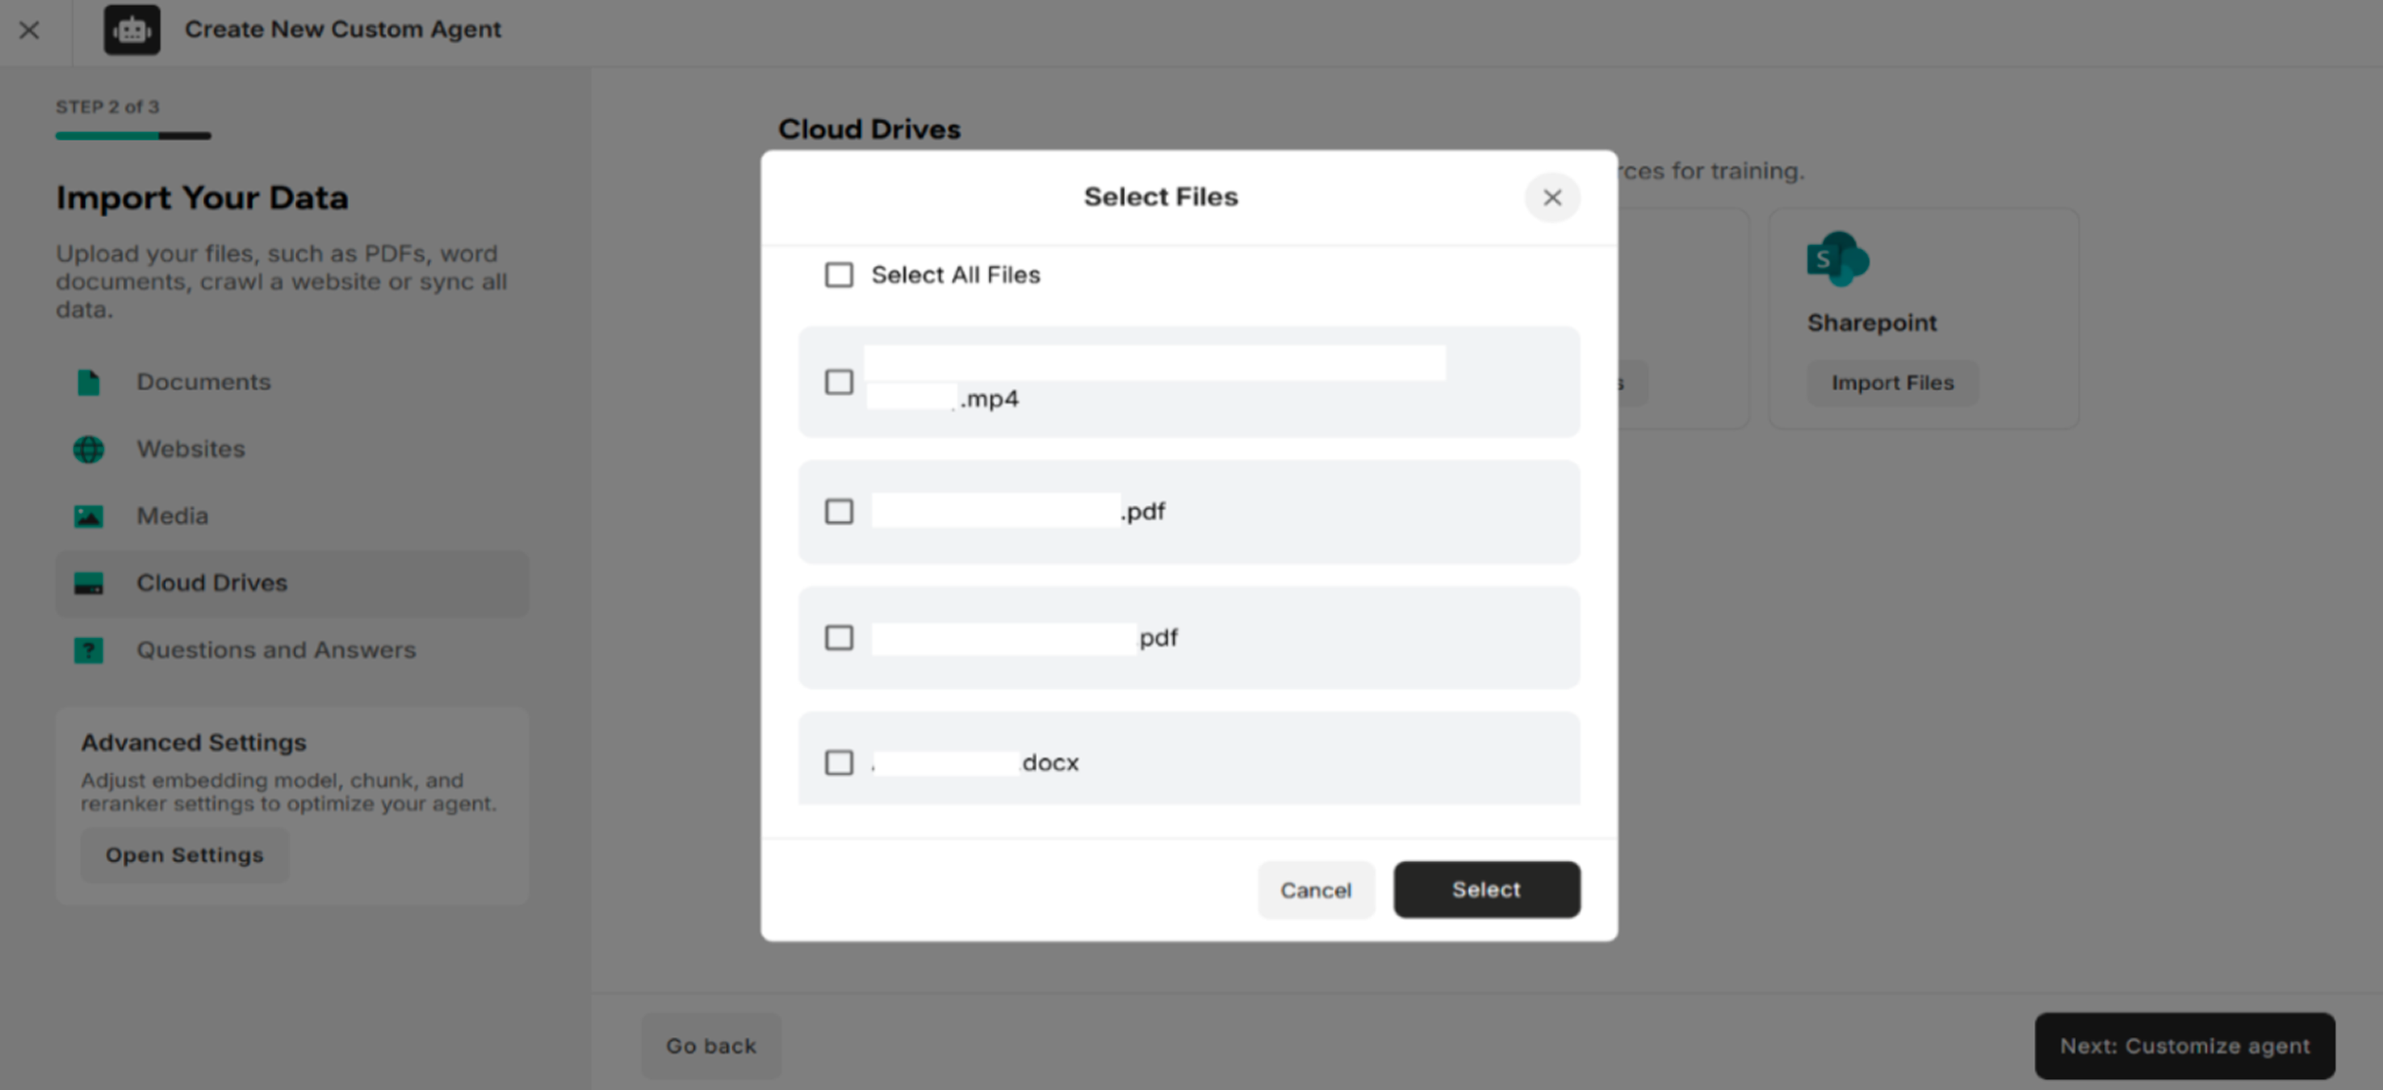Image resolution: width=2383 pixels, height=1090 pixels.
Task: Click Cancel in the Select Files dialog
Action: pos(1316,889)
